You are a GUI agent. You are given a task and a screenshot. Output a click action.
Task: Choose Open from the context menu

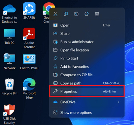pyautogui.click(x=87, y=25)
